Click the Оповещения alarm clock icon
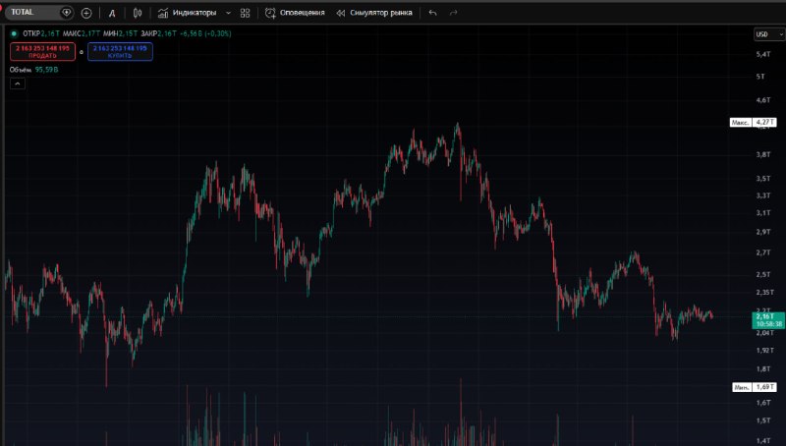 tap(270, 13)
